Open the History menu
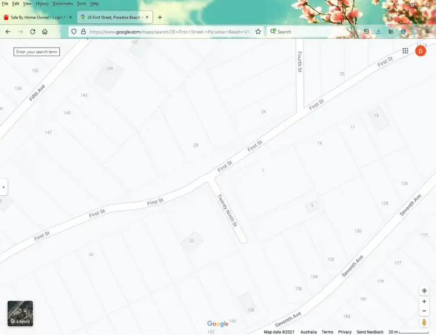The image size is (436, 335). pos(42,3)
